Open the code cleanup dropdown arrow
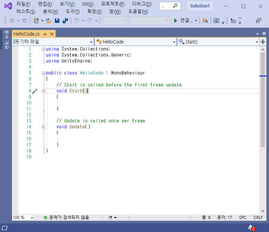The width and height of the screenshot is (269, 232). point(115,218)
